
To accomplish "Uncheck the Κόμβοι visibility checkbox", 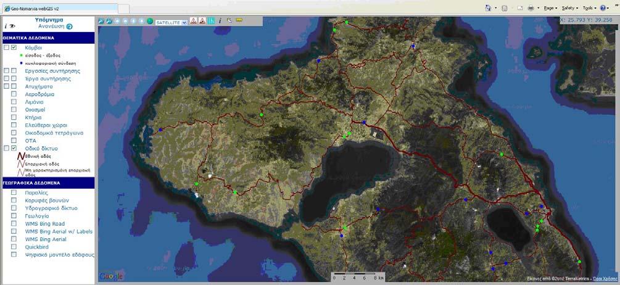I will tap(14, 47).
